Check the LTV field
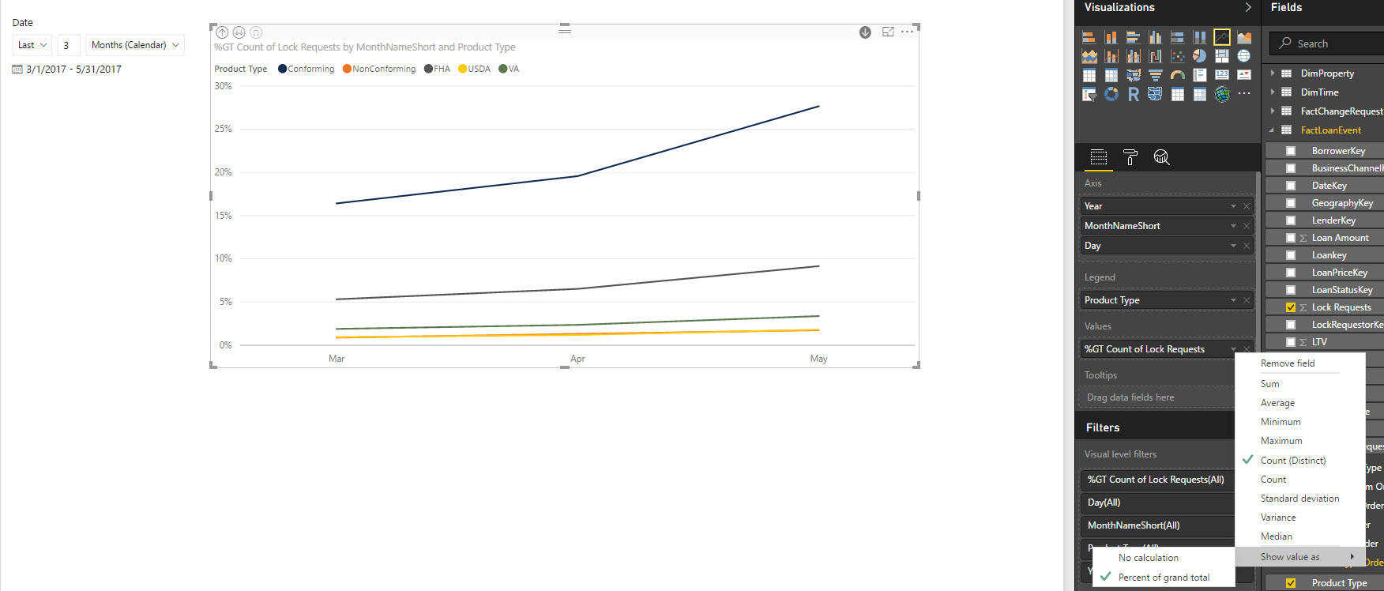Image resolution: width=1384 pixels, height=591 pixels. point(1291,342)
